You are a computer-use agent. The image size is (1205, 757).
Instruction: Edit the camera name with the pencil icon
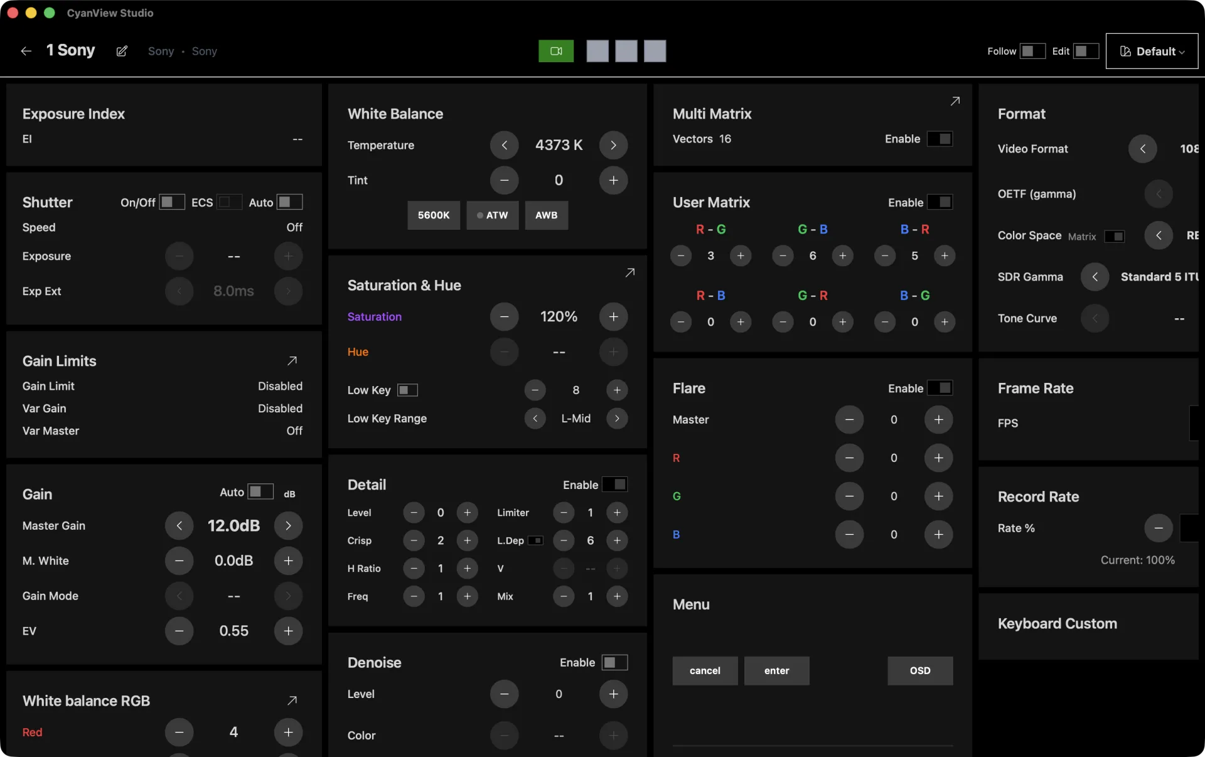(122, 51)
